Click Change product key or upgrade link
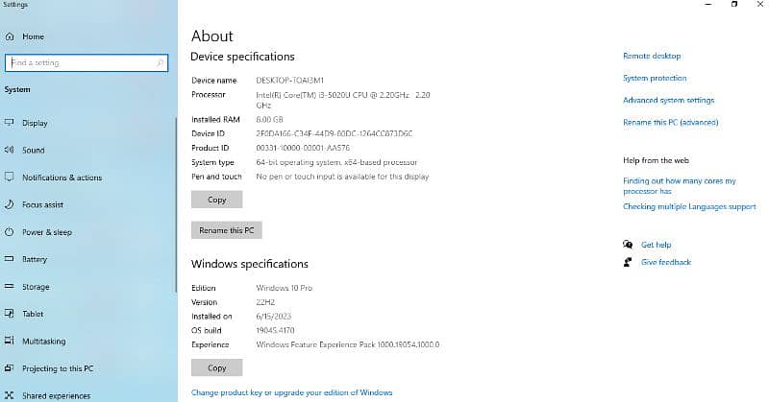 [x=291, y=392]
